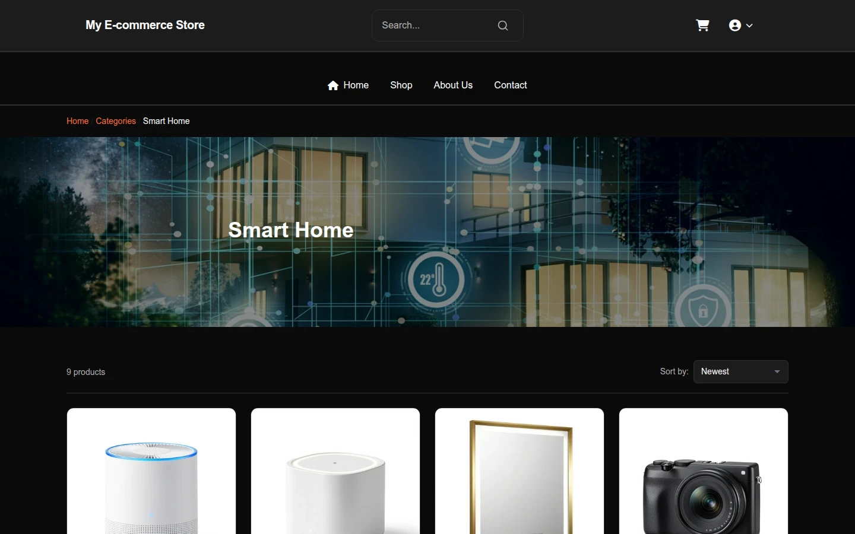Follow the Categories breadcrumb link
Viewport: 855px width, 534px height.
pyautogui.click(x=116, y=121)
